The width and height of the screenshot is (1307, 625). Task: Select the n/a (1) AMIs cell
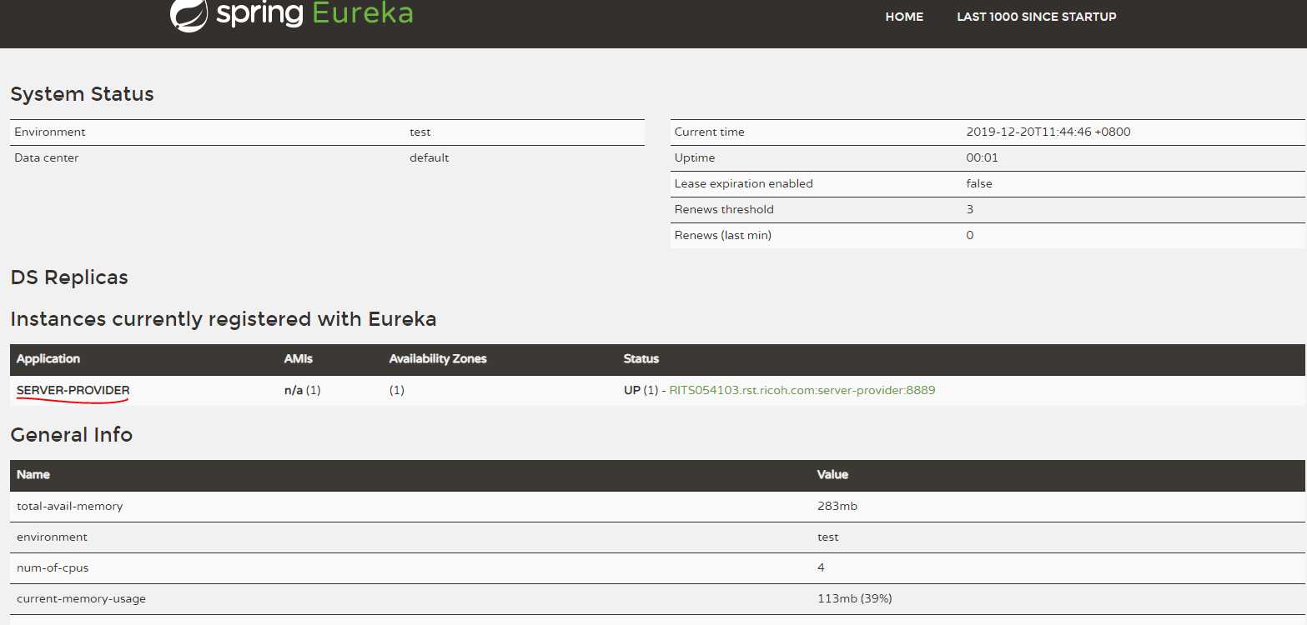point(303,390)
